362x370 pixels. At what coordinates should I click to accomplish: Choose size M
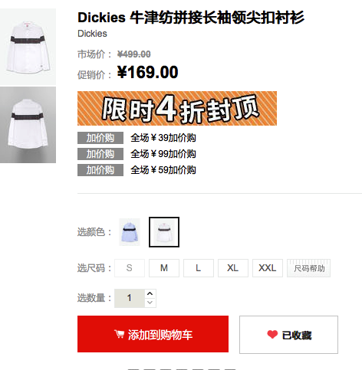[x=164, y=268]
